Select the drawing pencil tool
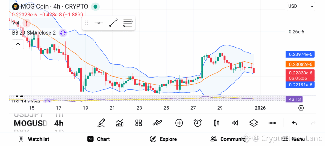The image size is (325, 146). tap(101, 123)
